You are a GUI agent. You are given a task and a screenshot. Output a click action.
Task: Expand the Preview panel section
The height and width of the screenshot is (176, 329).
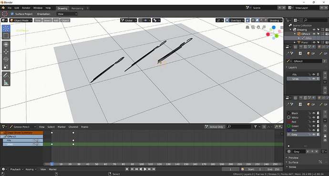click(x=293, y=158)
